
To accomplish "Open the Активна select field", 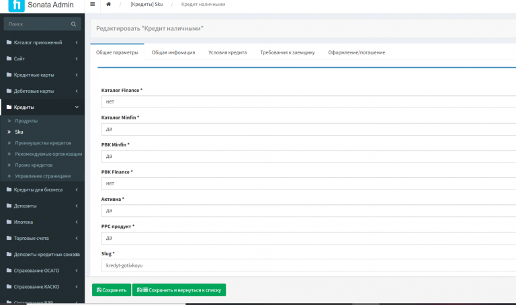I will coord(308,210).
